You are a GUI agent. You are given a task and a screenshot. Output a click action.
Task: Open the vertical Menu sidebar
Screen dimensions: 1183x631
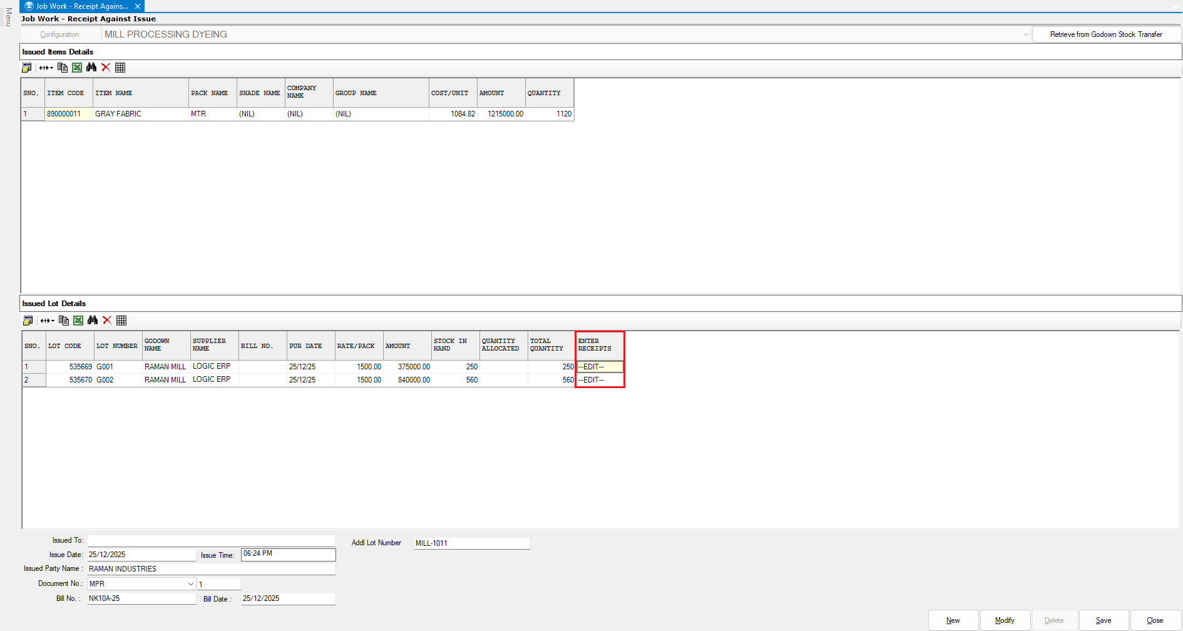click(x=8, y=18)
